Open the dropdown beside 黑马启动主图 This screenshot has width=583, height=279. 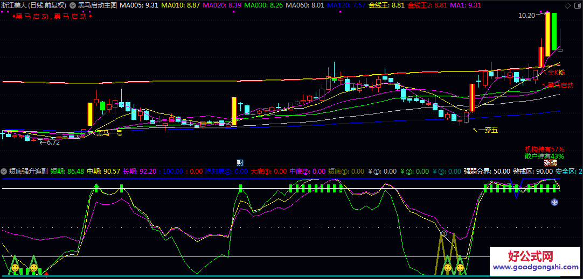pyautogui.click(x=72, y=5)
